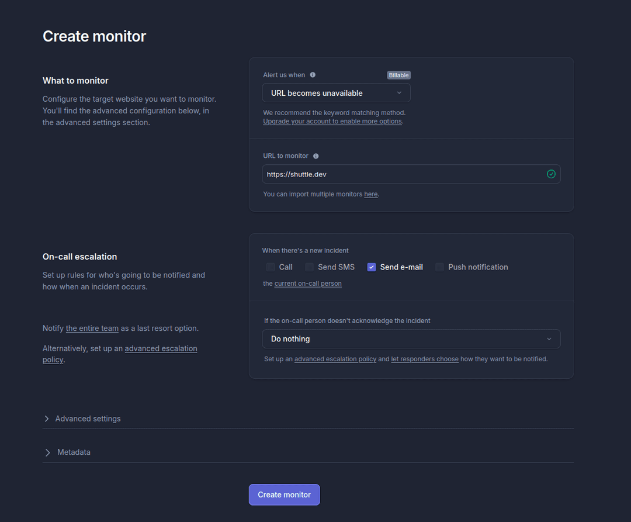Click the Create monitor button

pyautogui.click(x=284, y=495)
